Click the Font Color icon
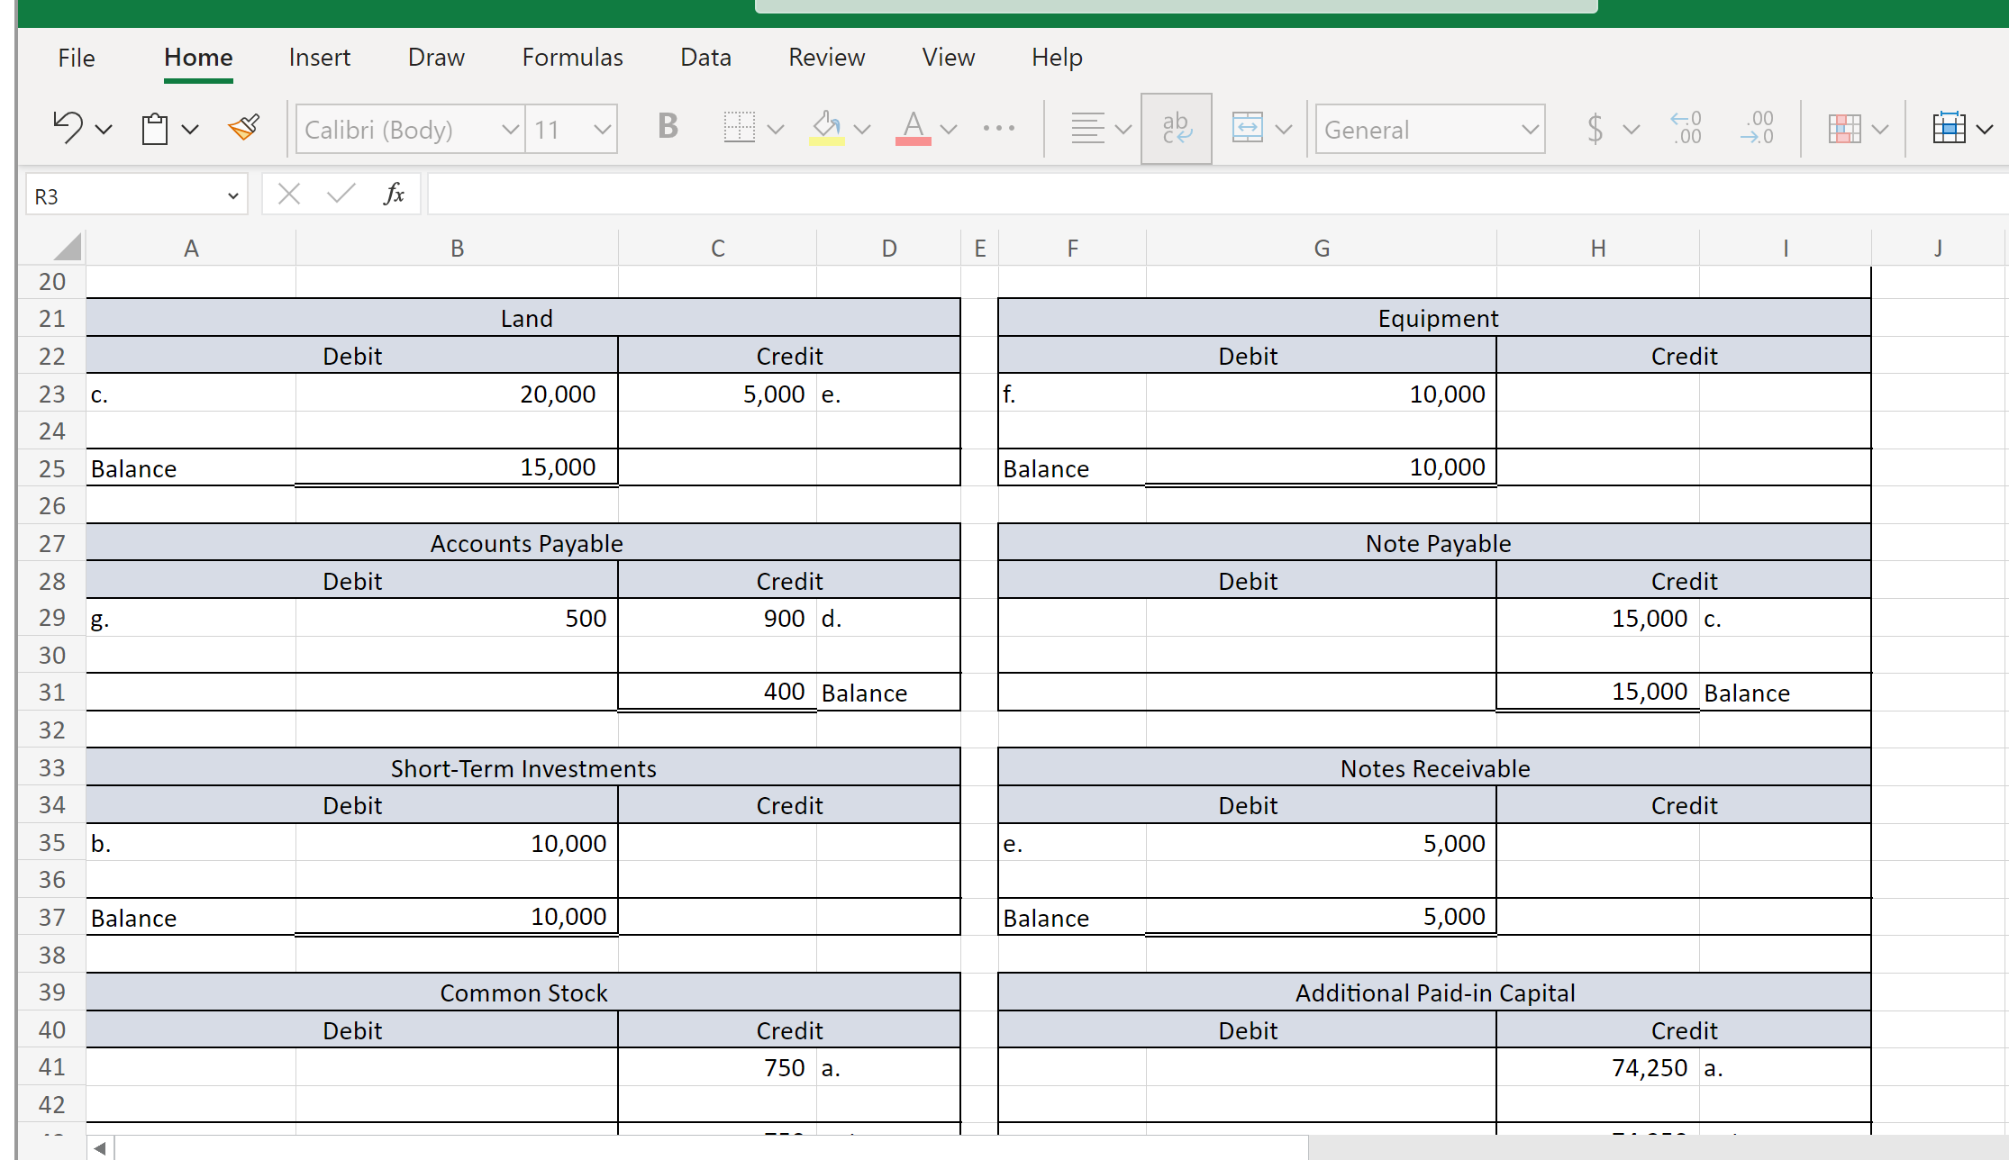The image size is (2009, 1160). click(913, 129)
